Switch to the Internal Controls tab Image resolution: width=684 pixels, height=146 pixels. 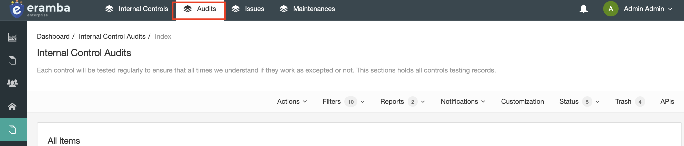click(x=136, y=9)
